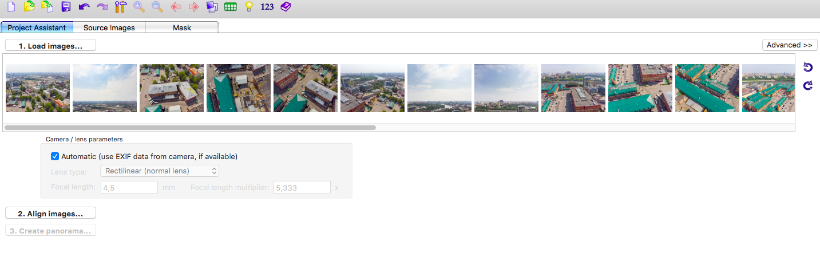Click the Focal length multiplier field showing 5,333
820x273 pixels.
[302, 187]
